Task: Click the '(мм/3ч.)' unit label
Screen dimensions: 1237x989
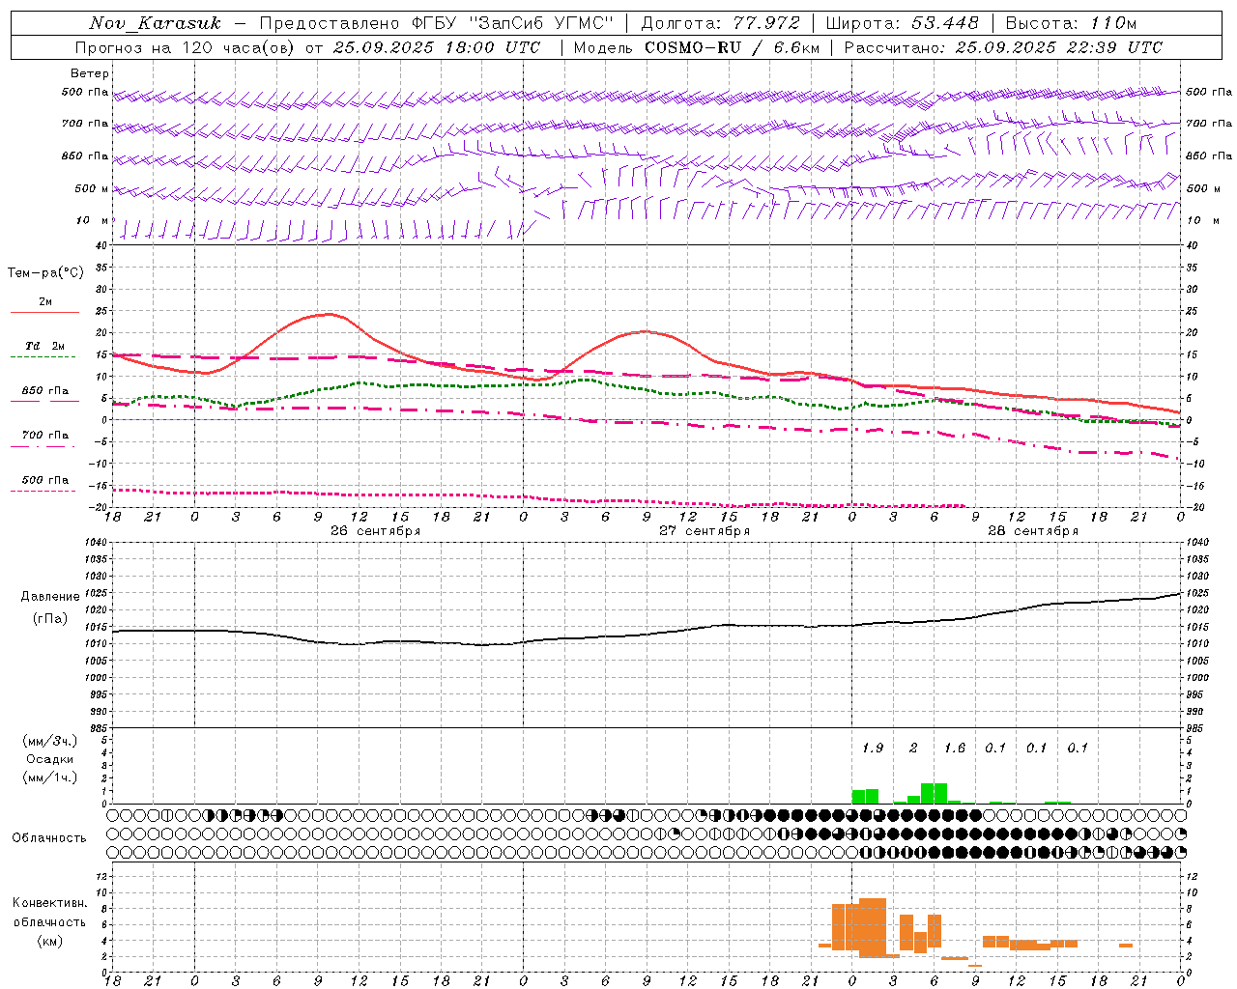Action: pos(50,741)
